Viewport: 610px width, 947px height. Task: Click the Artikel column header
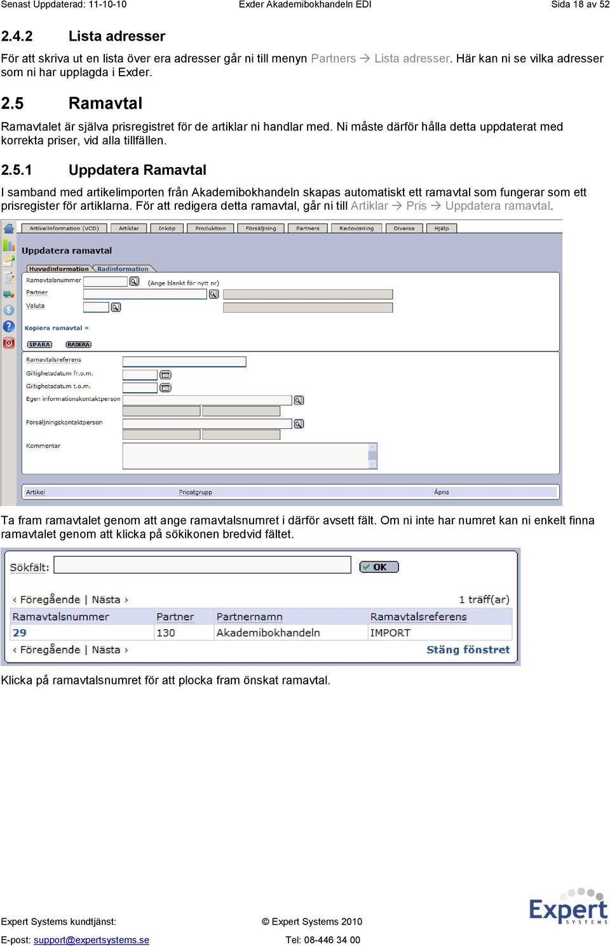coord(36,492)
